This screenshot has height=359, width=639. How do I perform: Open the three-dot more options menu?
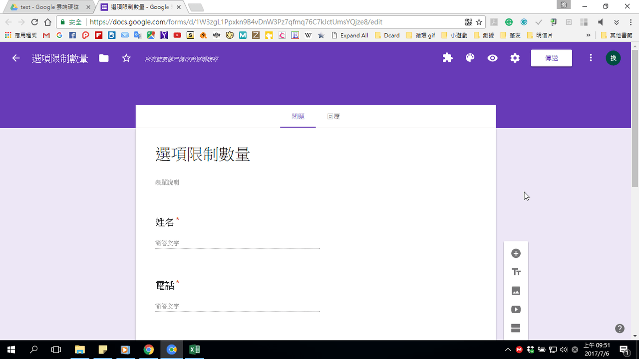pos(591,58)
